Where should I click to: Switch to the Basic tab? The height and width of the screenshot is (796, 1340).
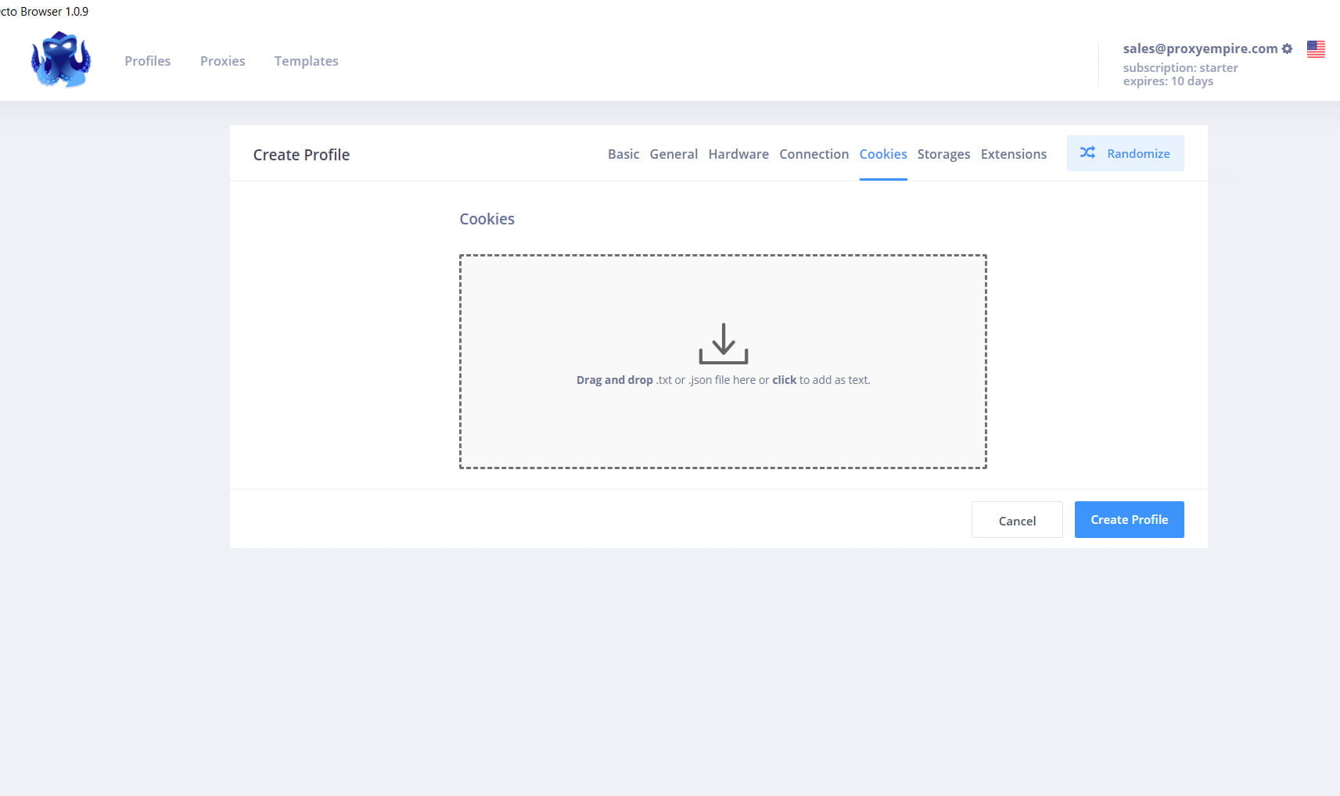tap(623, 154)
